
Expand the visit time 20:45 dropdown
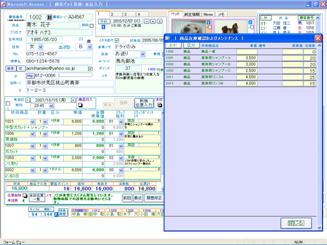click(x=51, y=106)
